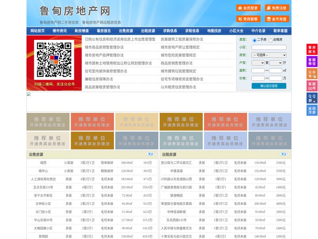The height and width of the screenshot is (239, 318).
Task: Open the 银海畅园 rental listing
Action: [x=176, y=195]
